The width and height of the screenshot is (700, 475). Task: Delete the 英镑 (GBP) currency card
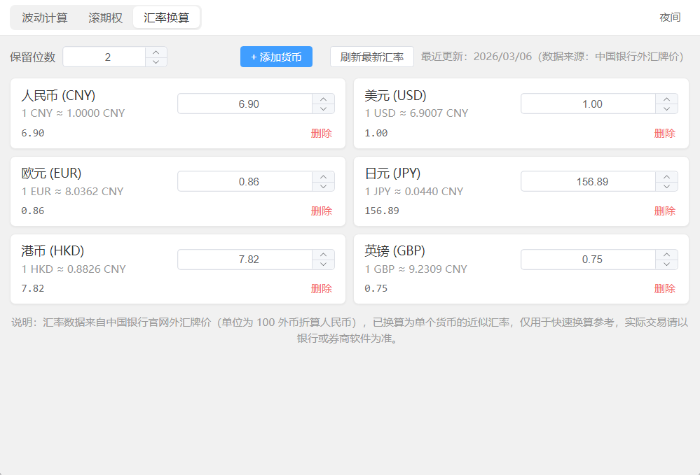tap(664, 288)
